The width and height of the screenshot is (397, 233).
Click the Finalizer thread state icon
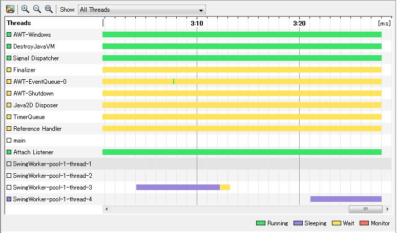[x=9, y=70]
